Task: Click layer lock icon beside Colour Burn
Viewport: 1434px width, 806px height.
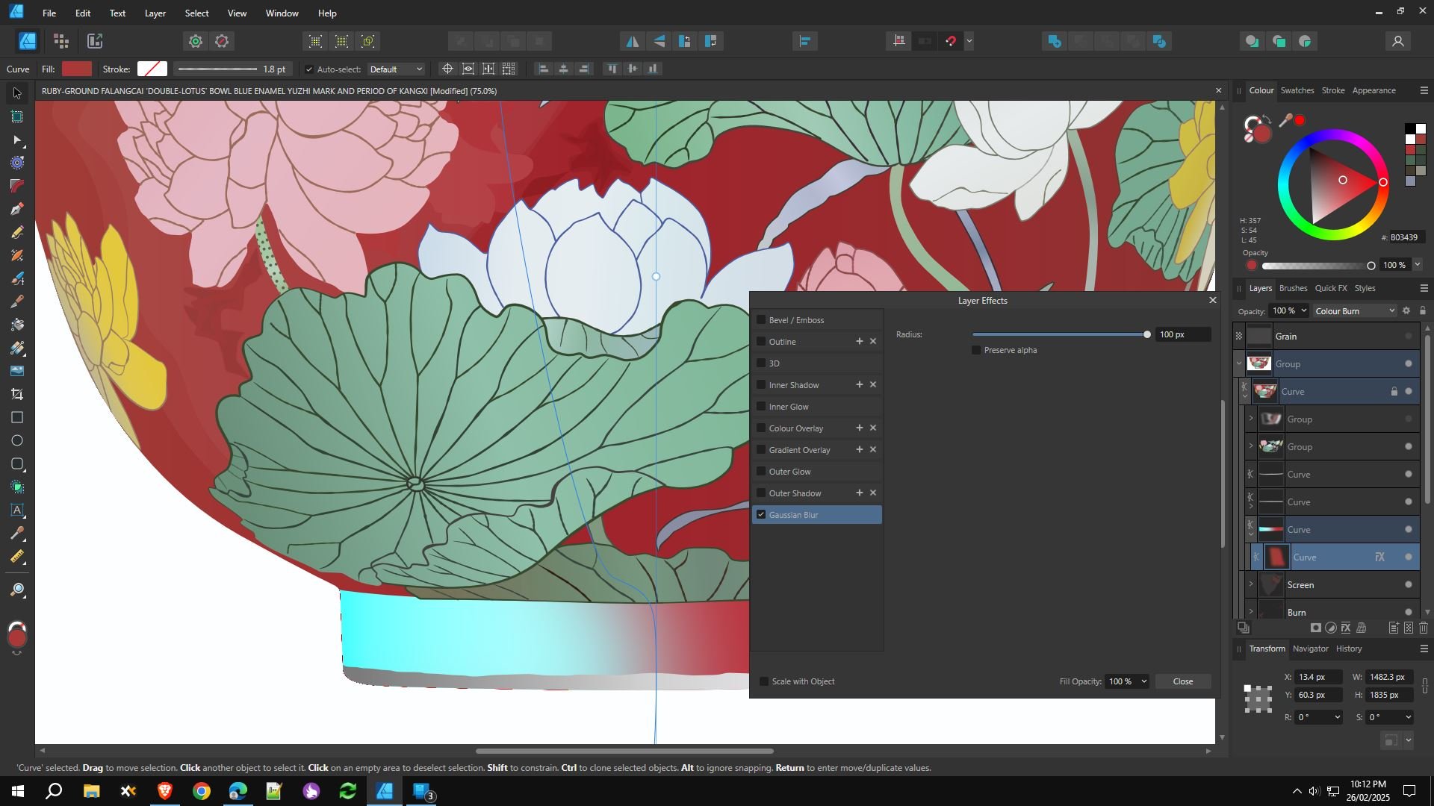Action: tap(1422, 310)
